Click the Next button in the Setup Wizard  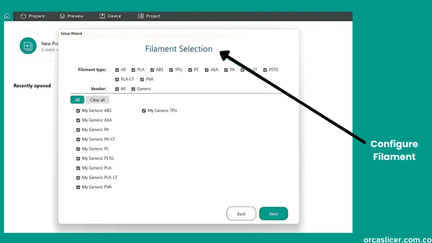(273, 213)
